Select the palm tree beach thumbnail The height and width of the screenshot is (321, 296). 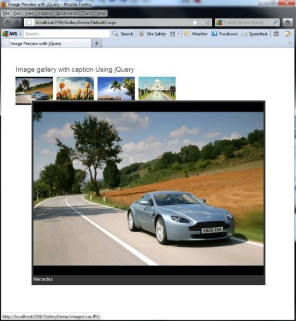(116, 88)
